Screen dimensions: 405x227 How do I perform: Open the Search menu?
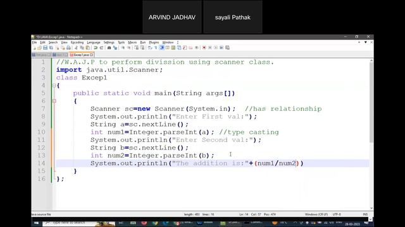[53, 42]
